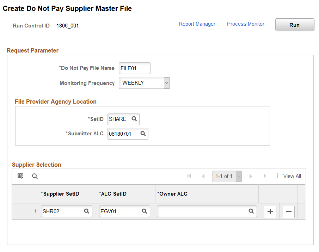Image resolution: width=319 pixels, height=252 pixels.
Task: Open the row count selector beside 1-1 of 1
Action: click(x=238, y=176)
